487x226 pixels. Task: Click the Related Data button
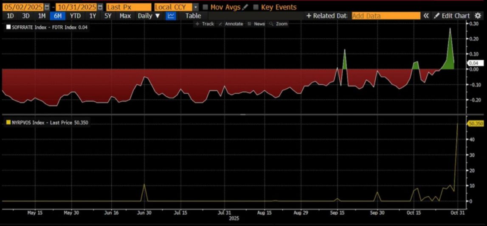[327, 16]
